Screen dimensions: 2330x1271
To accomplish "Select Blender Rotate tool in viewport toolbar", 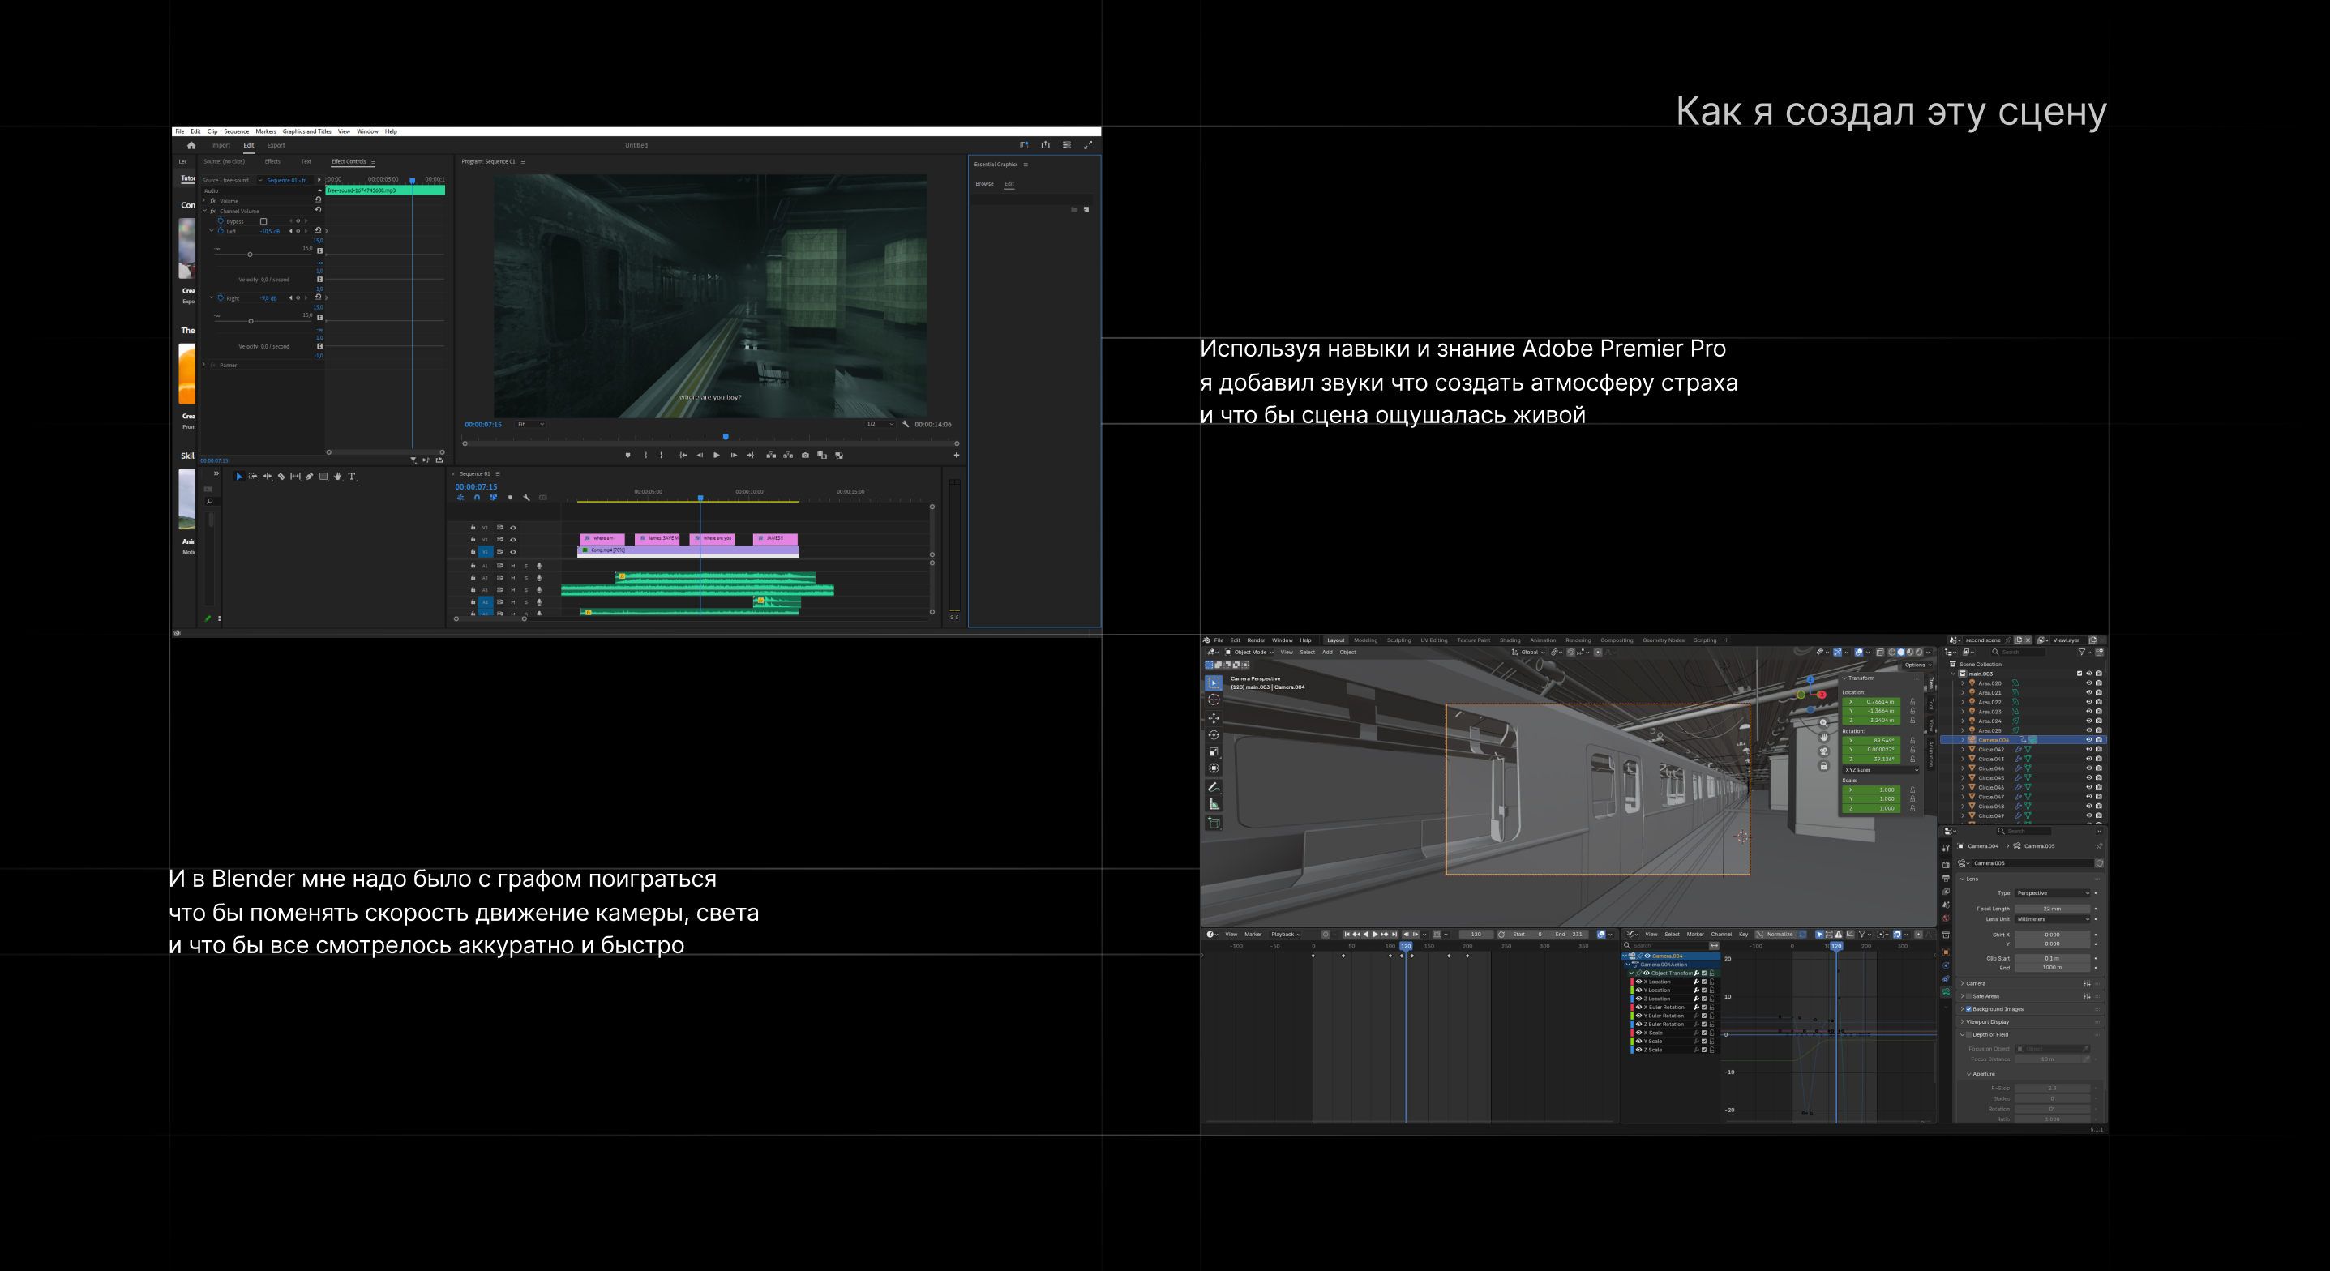I will click(1214, 734).
